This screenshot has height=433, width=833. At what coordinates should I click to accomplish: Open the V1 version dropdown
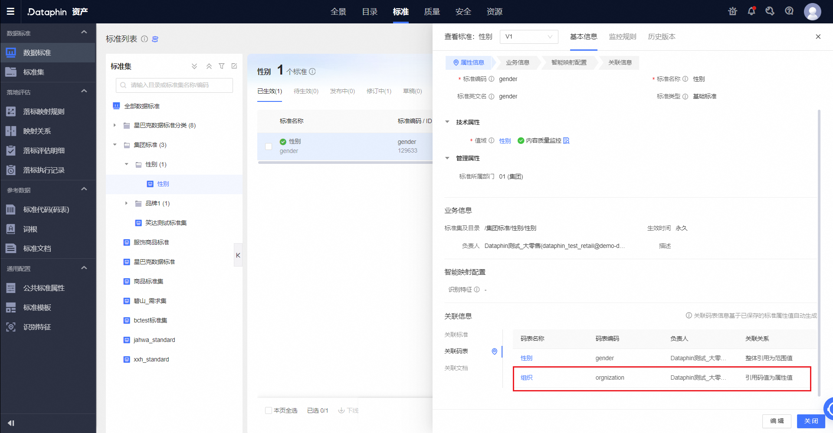528,37
